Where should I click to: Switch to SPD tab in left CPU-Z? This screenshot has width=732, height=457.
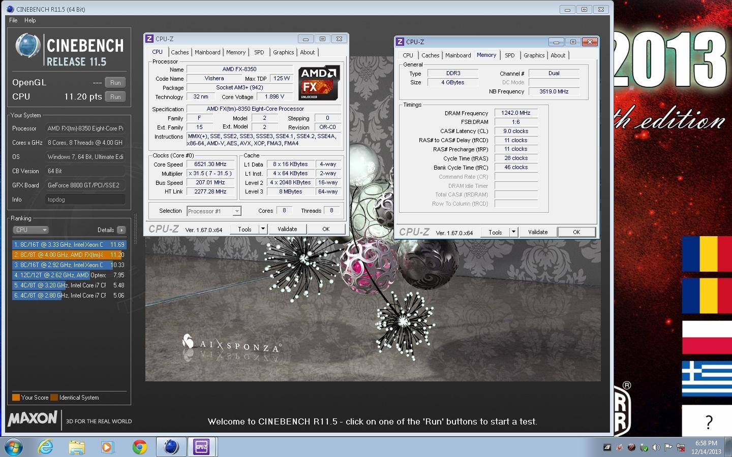pyautogui.click(x=259, y=52)
